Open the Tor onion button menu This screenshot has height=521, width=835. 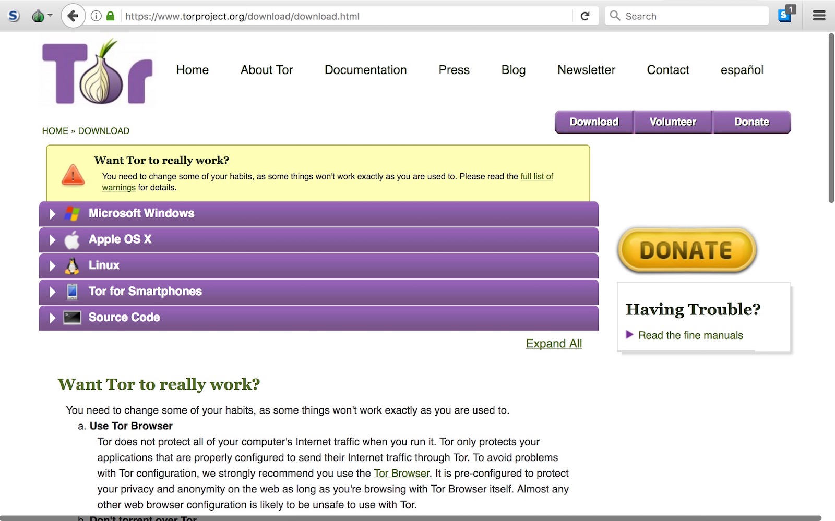42,16
